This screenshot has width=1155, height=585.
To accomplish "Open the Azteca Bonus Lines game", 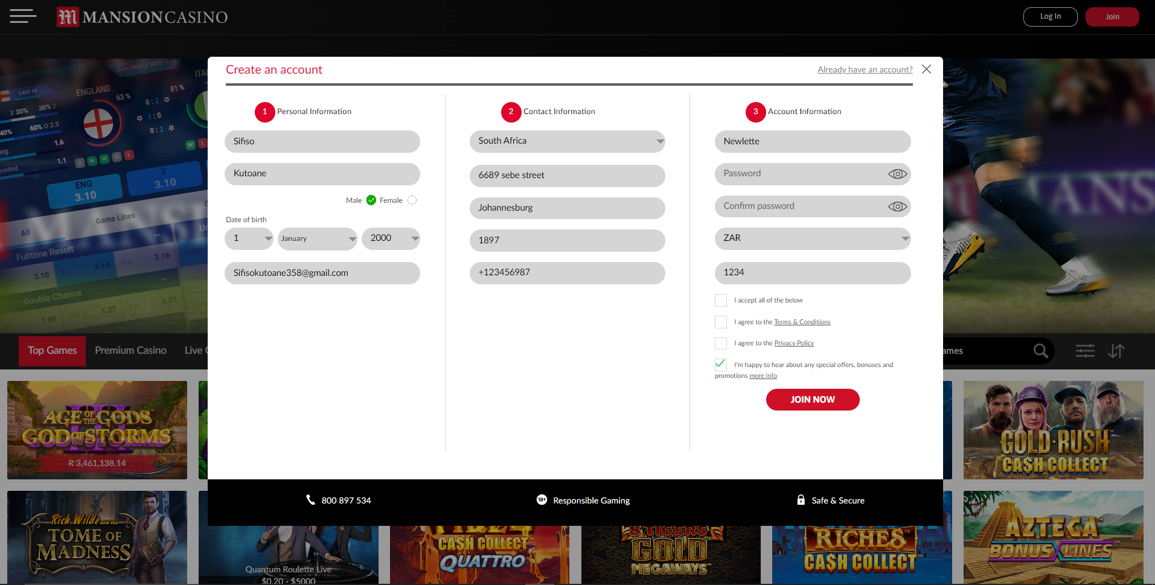I will 1054,537.
